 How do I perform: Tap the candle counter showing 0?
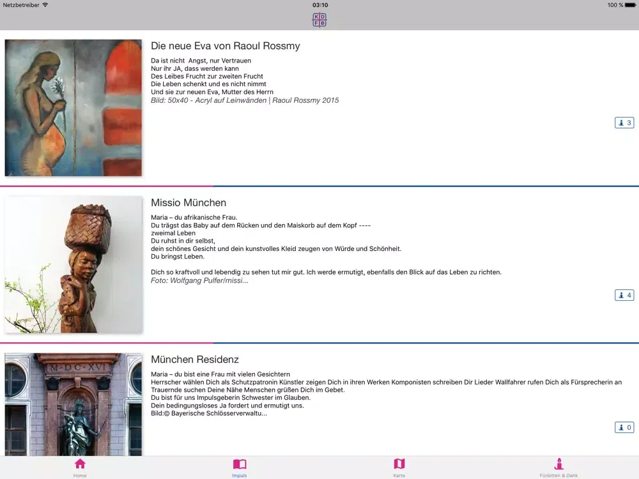pyautogui.click(x=624, y=427)
